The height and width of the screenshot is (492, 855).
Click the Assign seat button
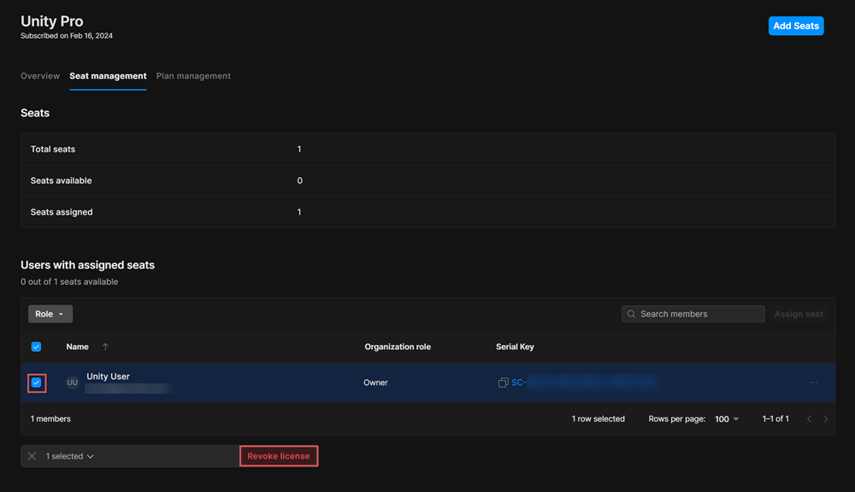pyautogui.click(x=799, y=314)
